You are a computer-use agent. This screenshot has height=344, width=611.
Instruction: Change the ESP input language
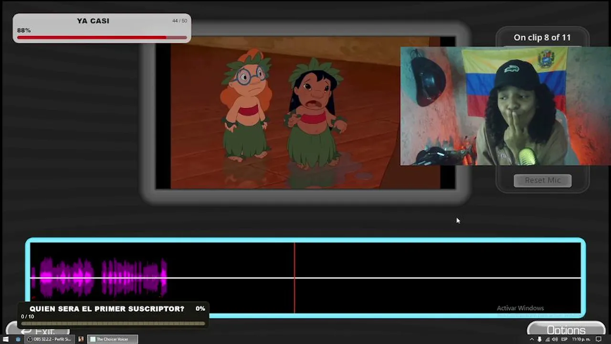pyautogui.click(x=564, y=339)
